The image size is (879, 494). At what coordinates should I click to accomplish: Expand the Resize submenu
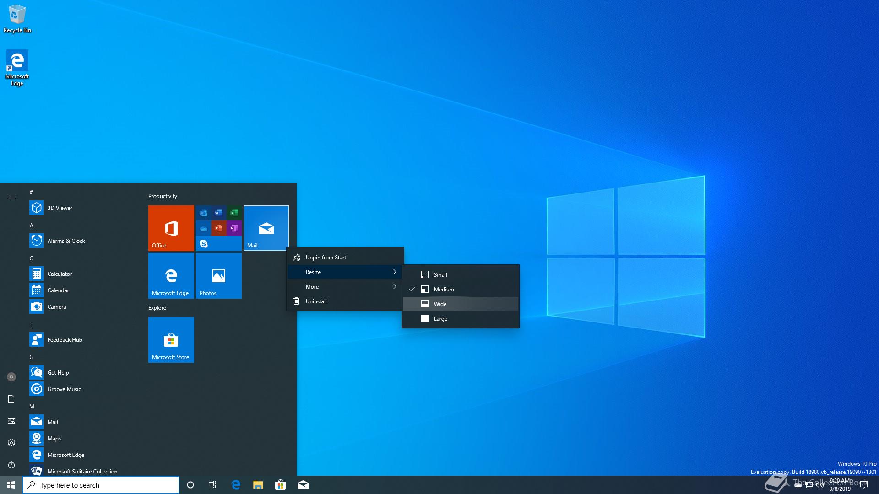(345, 272)
